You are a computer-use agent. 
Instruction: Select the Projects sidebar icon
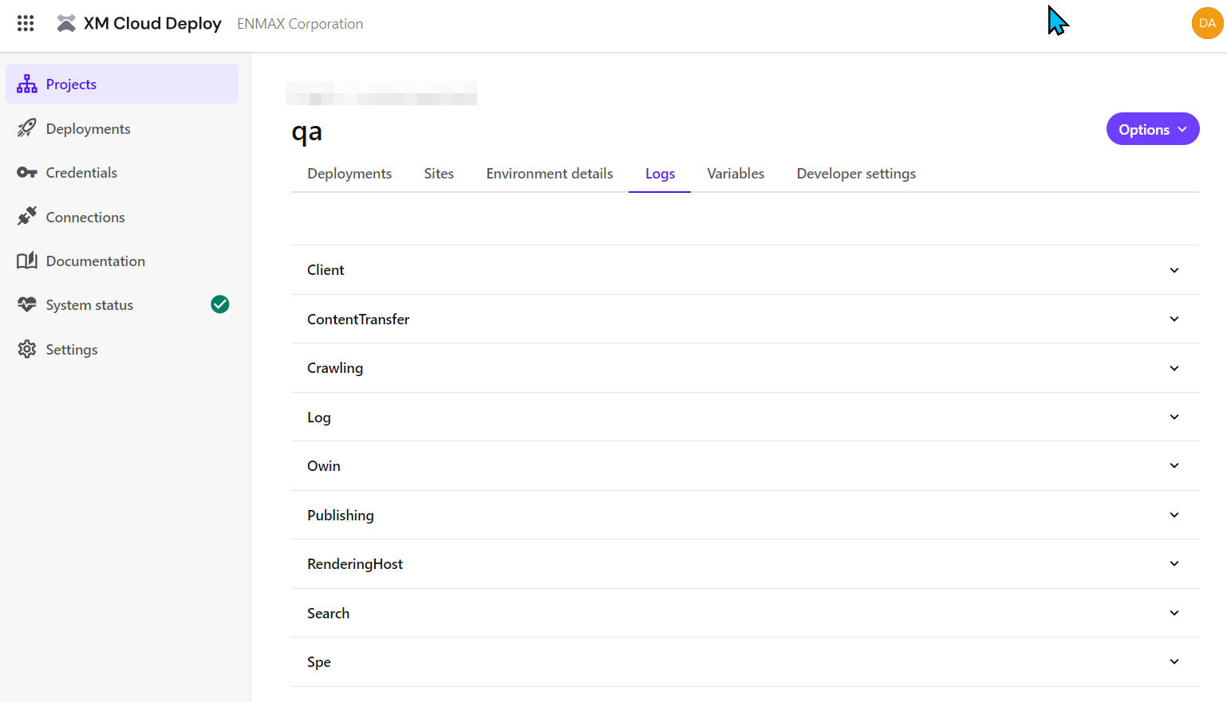[x=27, y=83]
